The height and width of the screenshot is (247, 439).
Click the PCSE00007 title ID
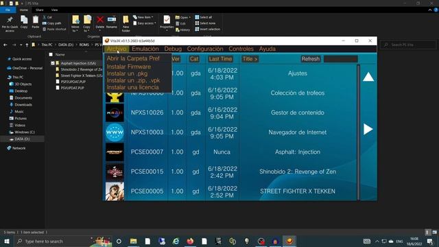(x=147, y=152)
